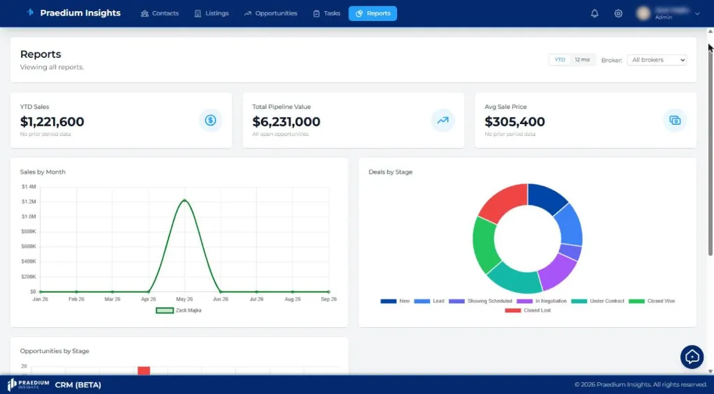Click the Deals by Stage chart title
714x394 pixels.
click(x=390, y=172)
